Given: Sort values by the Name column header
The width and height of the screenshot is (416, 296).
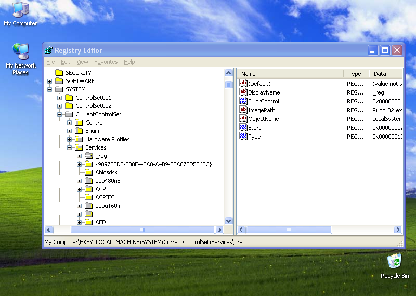Looking at the screenshot, I should 290,74.
